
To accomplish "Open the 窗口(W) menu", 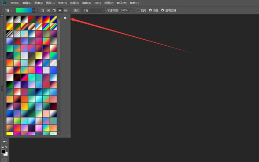I will point(122,3).
